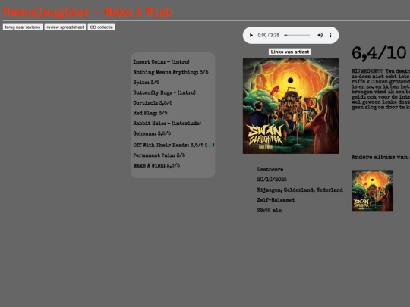This screenshot has width=410, height=307.
Task: Click 'Nijmegen, Gelderland, Nederland' location
Action: (300, 190)
